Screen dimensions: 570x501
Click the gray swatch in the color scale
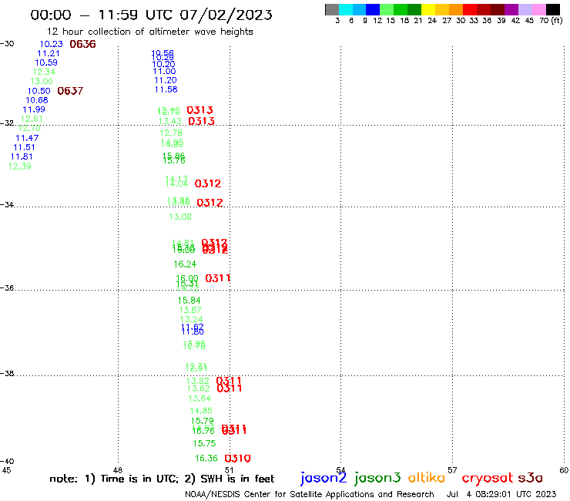[332, 9]
